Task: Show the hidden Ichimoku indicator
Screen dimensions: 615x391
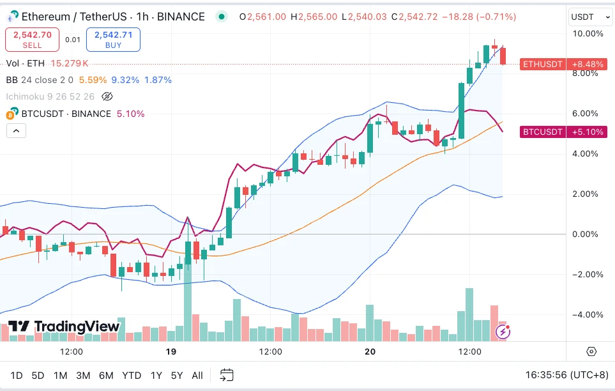Action: coord(107,97)
